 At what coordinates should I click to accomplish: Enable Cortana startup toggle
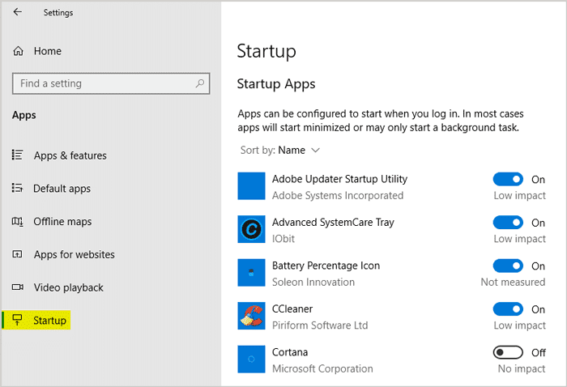point(508,352)
